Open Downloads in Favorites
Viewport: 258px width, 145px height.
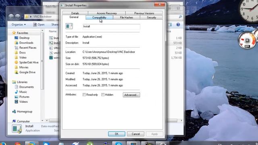coord(26,43)
